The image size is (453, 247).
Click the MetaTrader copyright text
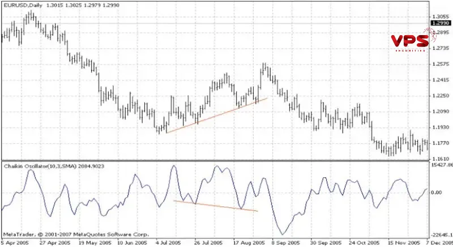click(x=76, y=234)
